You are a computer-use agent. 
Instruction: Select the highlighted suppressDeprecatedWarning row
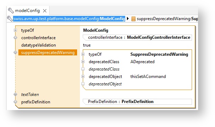pyautogui.click(x=48, y=53)
